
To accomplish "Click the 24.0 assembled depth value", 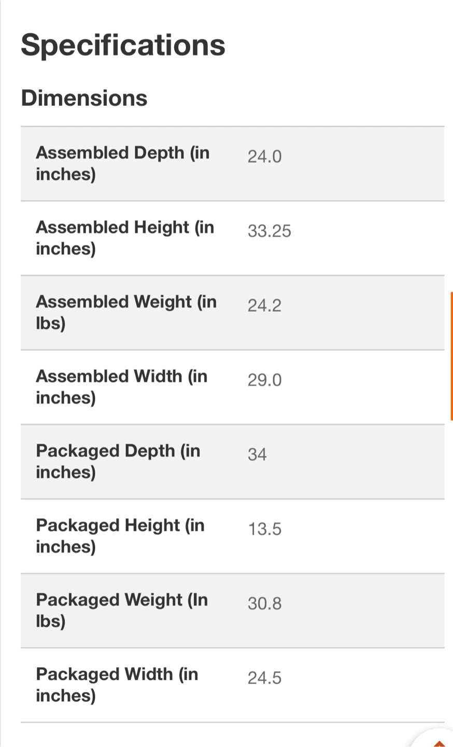I will click(264, 156).
